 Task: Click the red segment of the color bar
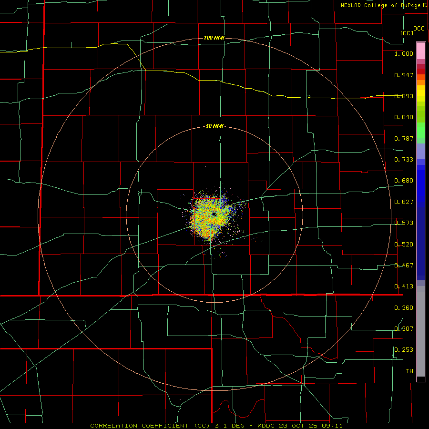421,71
